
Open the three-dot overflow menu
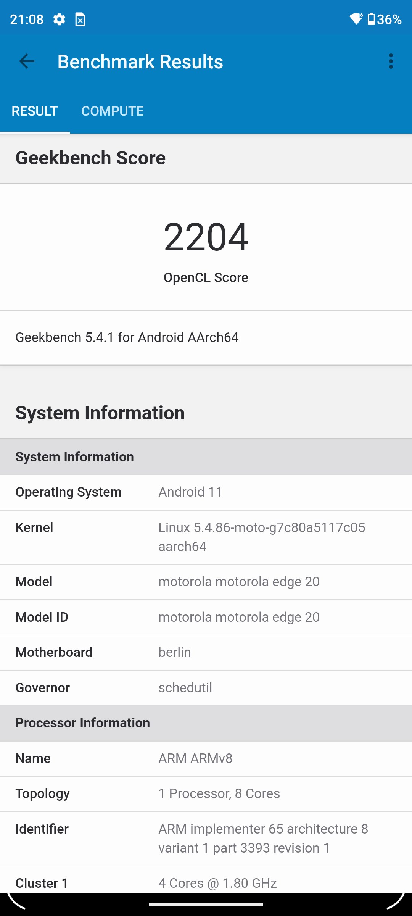click(x=391, y=61)
